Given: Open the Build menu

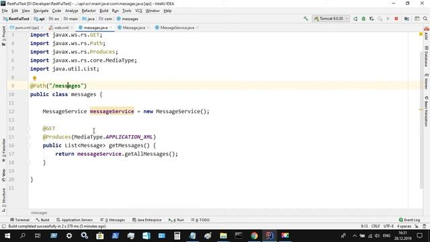Looking at the screenshot, I should pyautogui.click(x=103, y=11).
